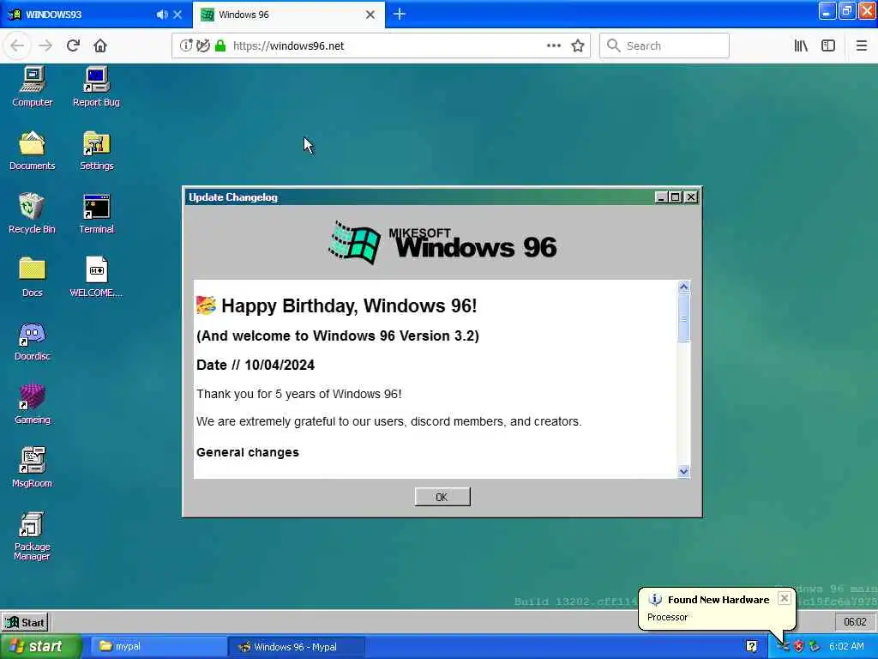This screenshot has height=659, width=878.
Task: Minimize the Update Changelog window
Action: point(661,197)
